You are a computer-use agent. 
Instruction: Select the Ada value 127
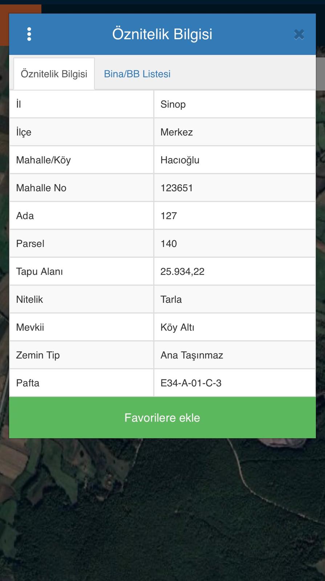click(168, 216)
